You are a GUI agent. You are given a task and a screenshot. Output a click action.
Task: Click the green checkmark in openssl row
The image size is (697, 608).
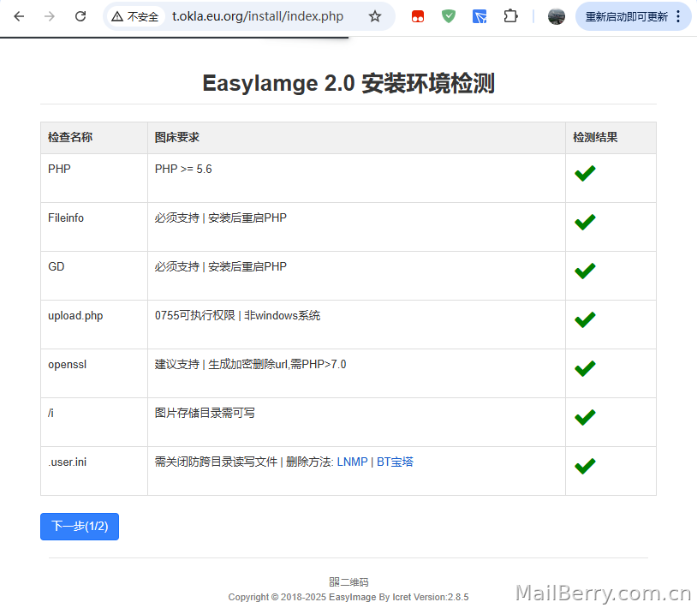point(585,369)
